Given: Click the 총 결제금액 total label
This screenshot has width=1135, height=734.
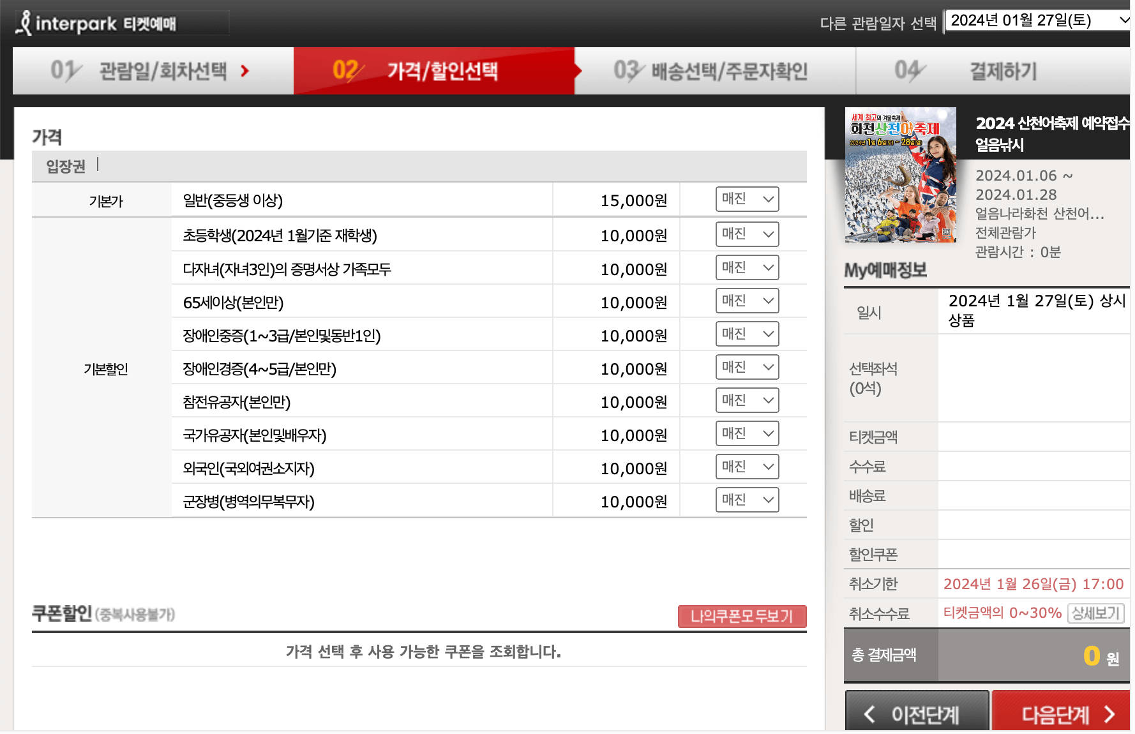Looking at the screenshot, I should coord(883,655).
